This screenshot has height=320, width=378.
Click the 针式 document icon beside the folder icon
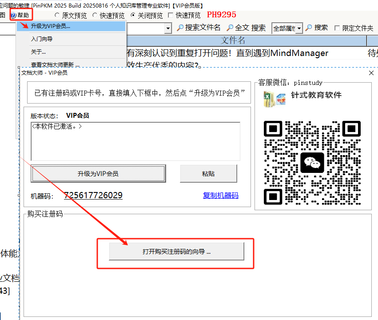(281, 100)
